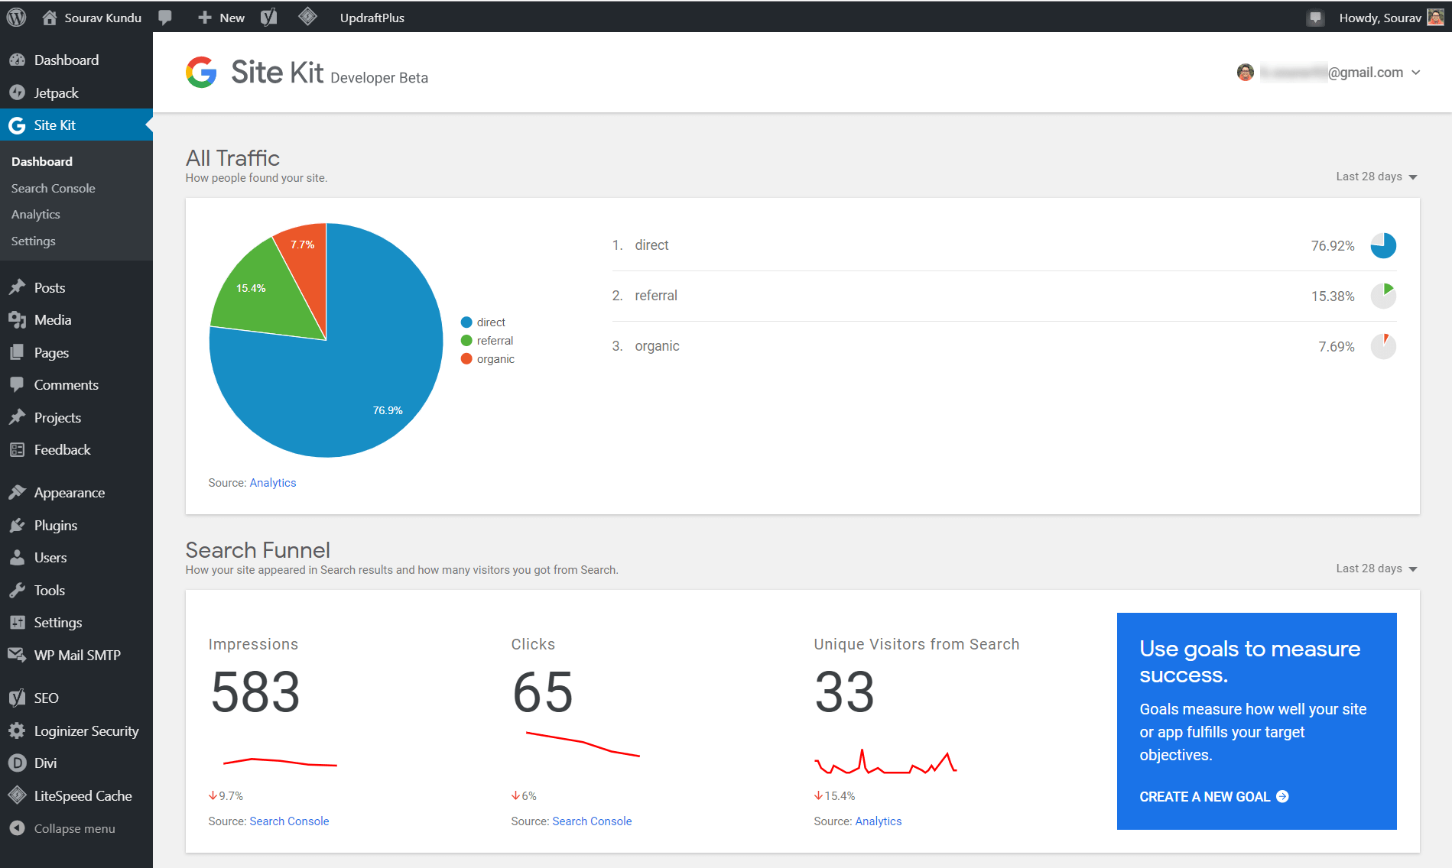Screen dimensions: 1452x868
Task: Open the Sourav Kundu site home link
Action: pos(92,17)
